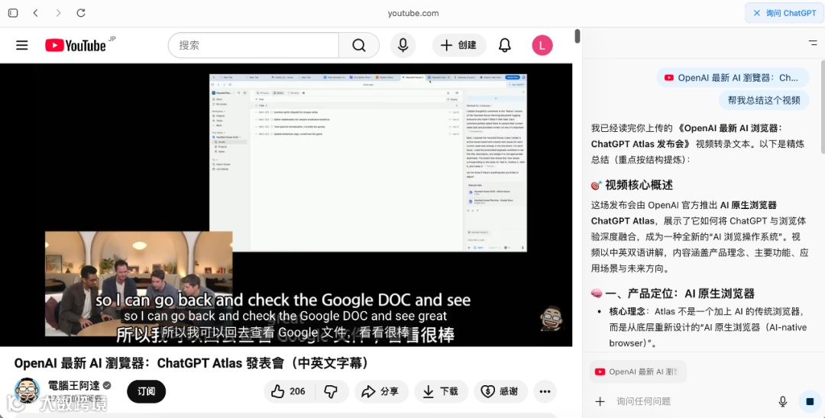This screenshot has width=825, height=418.
Task: Dislike the video with thumbs-down icon
Action: [x=331, y=391]
